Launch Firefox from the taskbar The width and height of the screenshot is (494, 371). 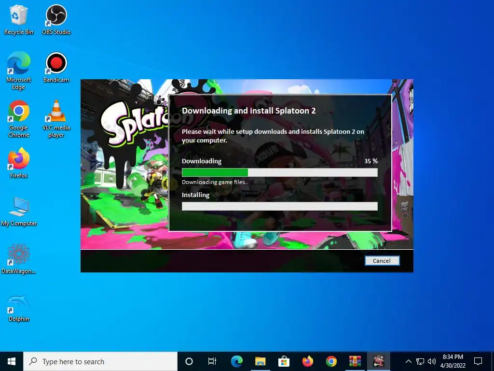tap(307, 361)
